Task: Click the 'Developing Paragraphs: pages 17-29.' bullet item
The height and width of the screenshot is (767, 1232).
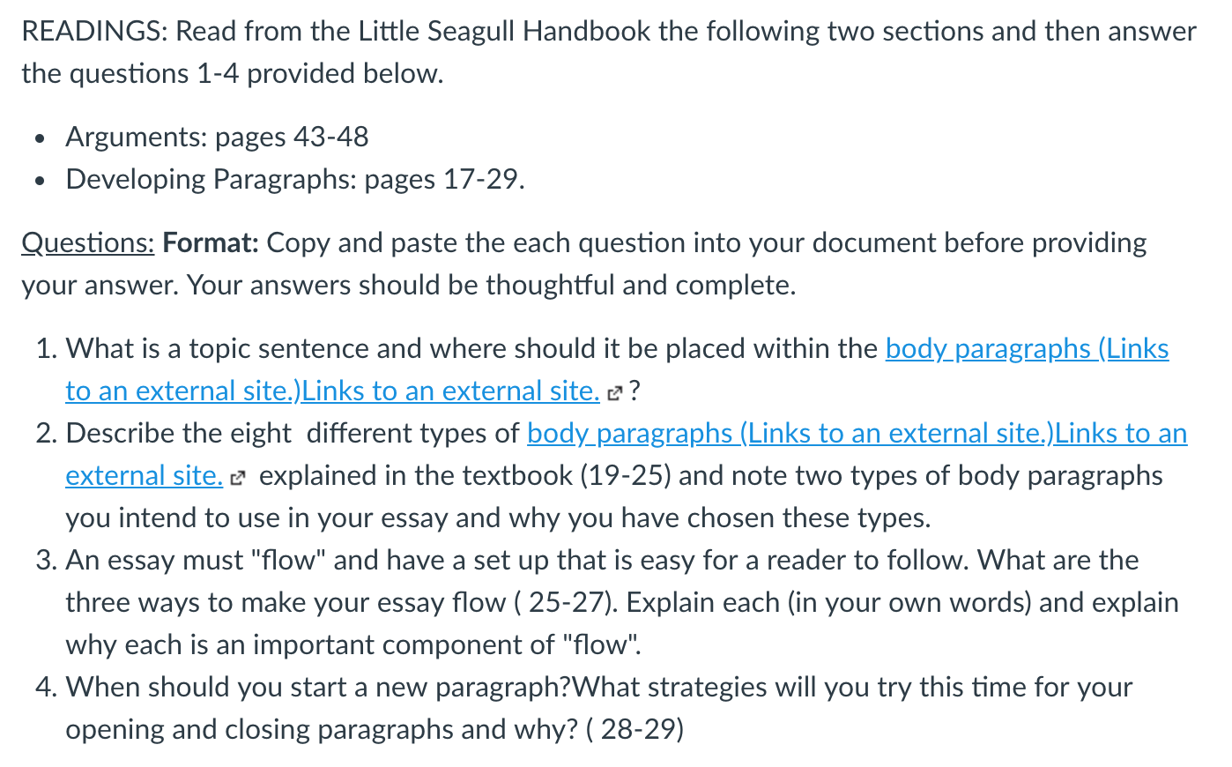Action: (x=295, y=179)
